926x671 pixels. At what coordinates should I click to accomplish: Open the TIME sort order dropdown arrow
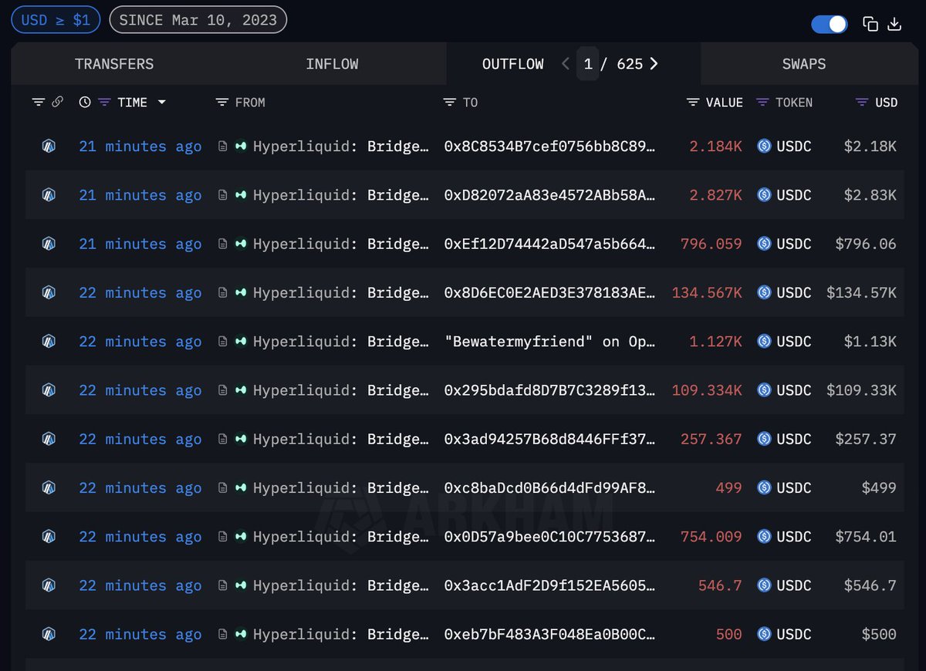(162, 101)
